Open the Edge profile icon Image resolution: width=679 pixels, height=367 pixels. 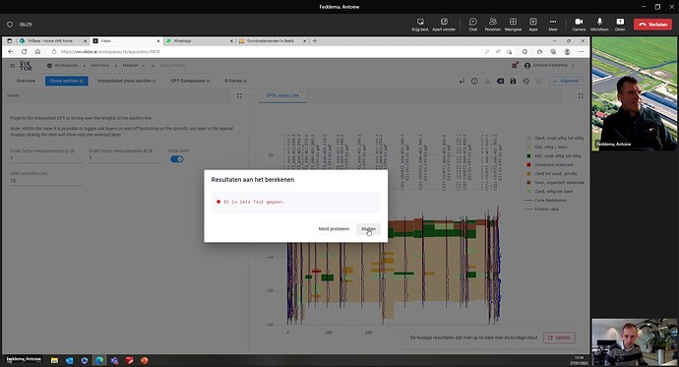[567, 51]
